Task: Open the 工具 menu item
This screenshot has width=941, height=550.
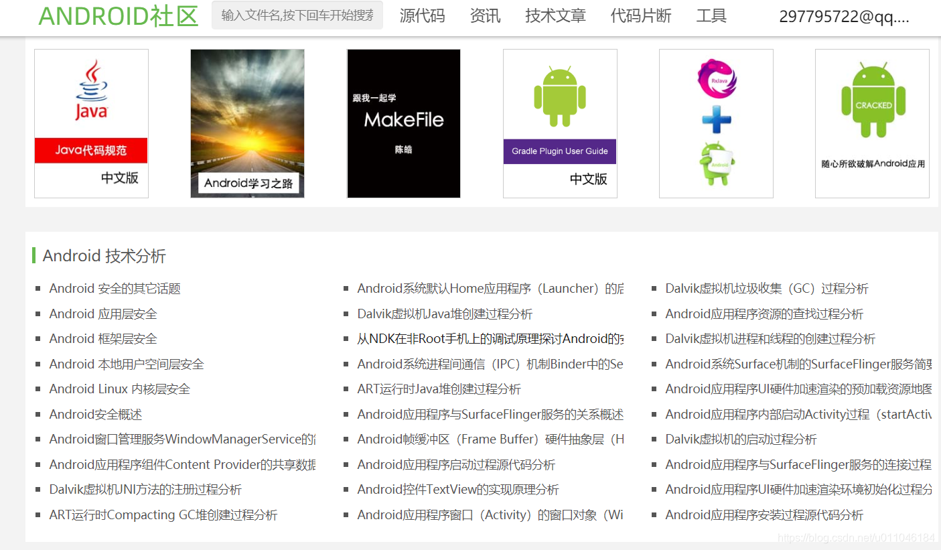Action: click(x=711, y=16)
